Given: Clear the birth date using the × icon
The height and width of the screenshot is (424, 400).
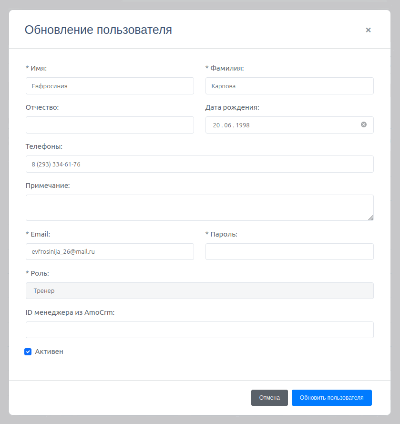Looking at the screenshot, I should 363,125.
